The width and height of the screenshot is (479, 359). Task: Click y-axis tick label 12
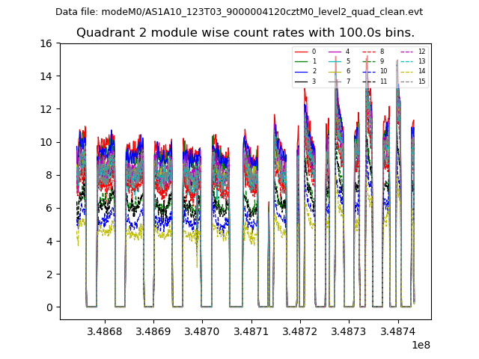pos(46,109)
